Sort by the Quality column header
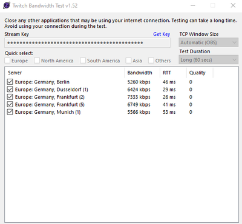The width and height of the screenshot is (242, 224). (x=200, y=73)
